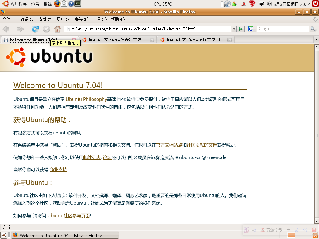
Task: Open the 编辑 (Edit) menu
Action: (27, 19)
